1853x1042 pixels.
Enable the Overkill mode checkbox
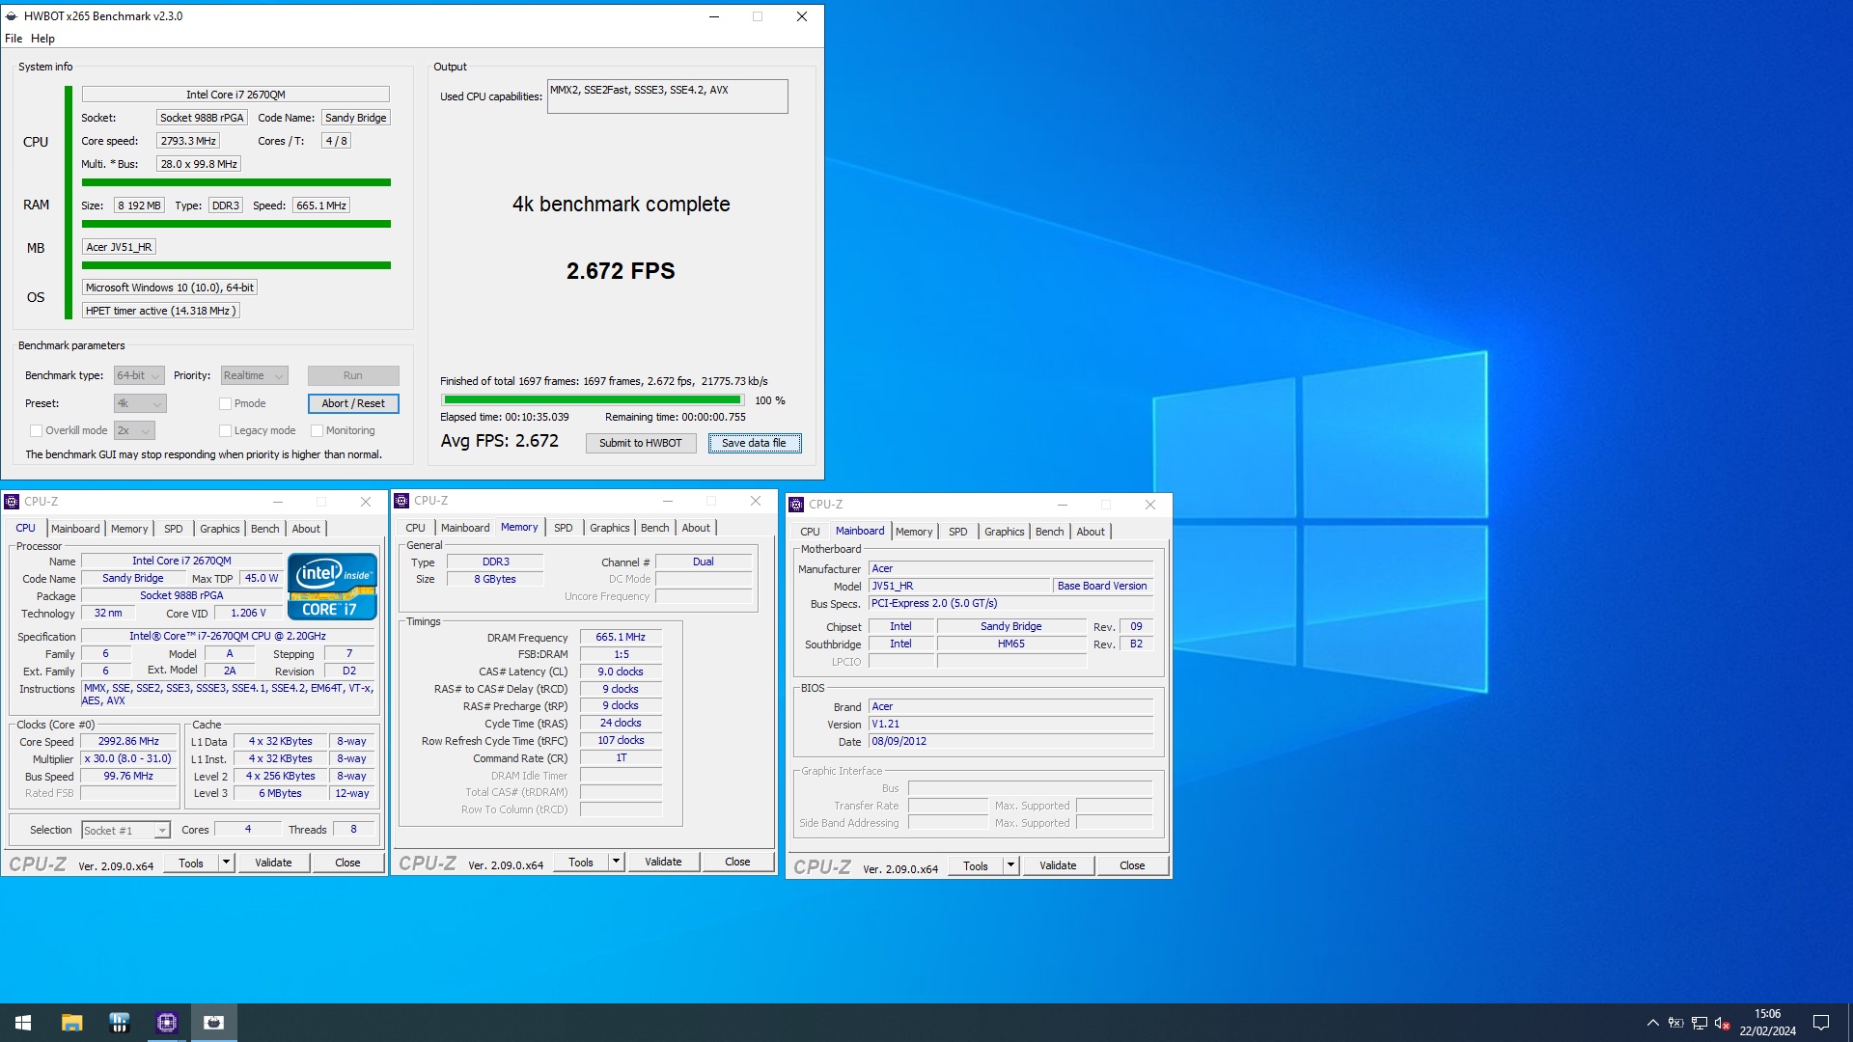coord(36,431)
